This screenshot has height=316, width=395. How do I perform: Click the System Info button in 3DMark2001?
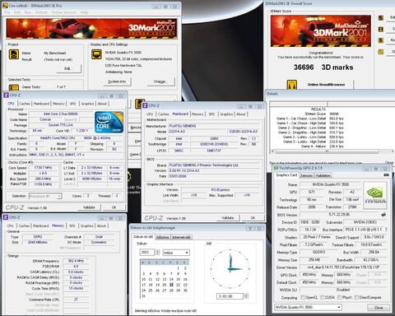pos(117,81)
